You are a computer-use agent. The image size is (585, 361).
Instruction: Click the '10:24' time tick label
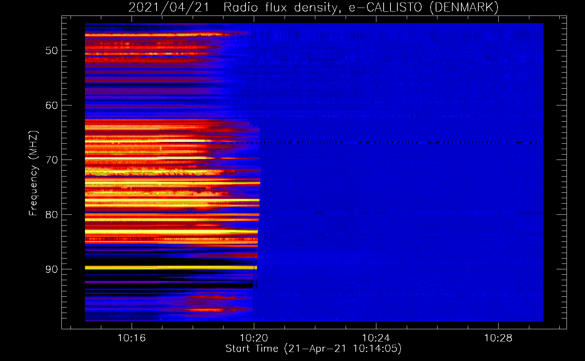(x=376, y=338)
